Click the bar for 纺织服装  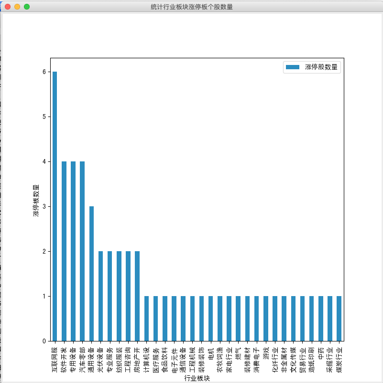click(119, 296)
